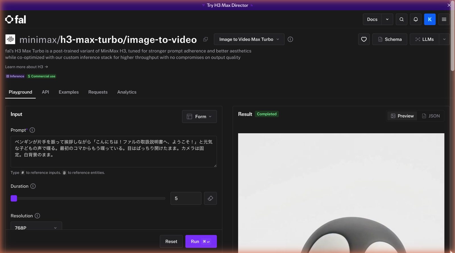The width and height of the screenshot is (455, 253).
Task: Switch to the Playground tab
Action: 20,92
